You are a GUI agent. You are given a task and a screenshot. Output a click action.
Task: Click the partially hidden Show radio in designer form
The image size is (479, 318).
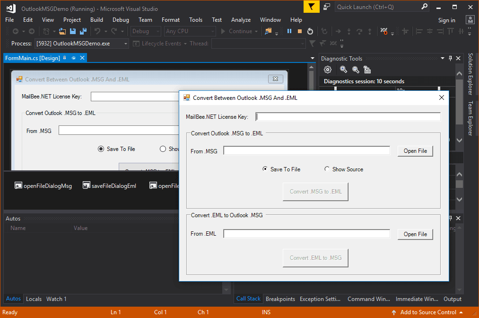pyautogui.click(x=163, y=149)
